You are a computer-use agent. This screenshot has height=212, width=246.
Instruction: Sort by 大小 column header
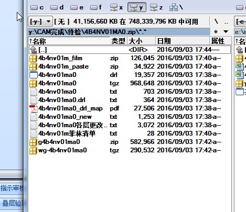(142, 41)
